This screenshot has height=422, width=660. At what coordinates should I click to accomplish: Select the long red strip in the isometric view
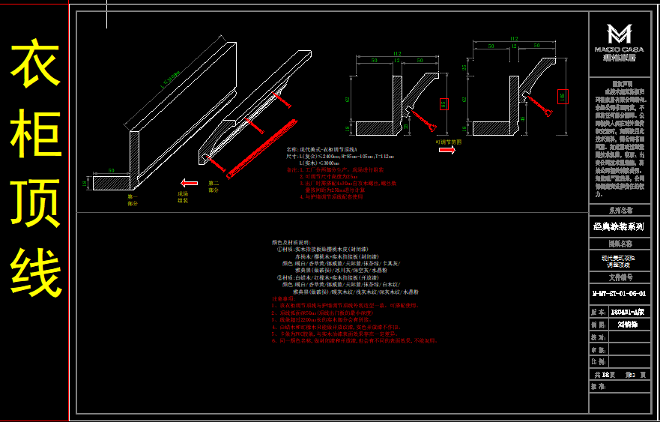(259, 146)
